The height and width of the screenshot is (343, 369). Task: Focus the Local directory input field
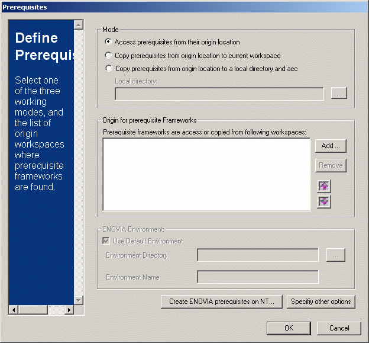pos(219,94)
